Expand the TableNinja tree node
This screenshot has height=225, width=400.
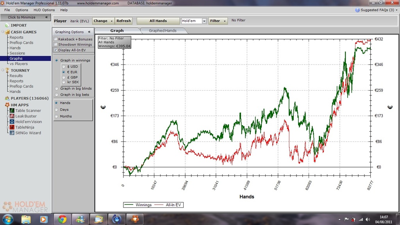tap(8, 127)
